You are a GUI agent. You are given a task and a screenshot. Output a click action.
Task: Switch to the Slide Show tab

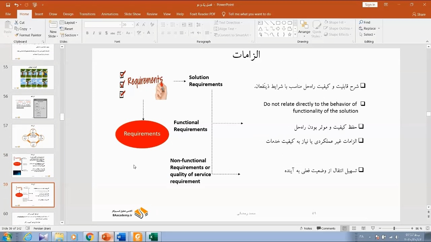tap(132, 14)
